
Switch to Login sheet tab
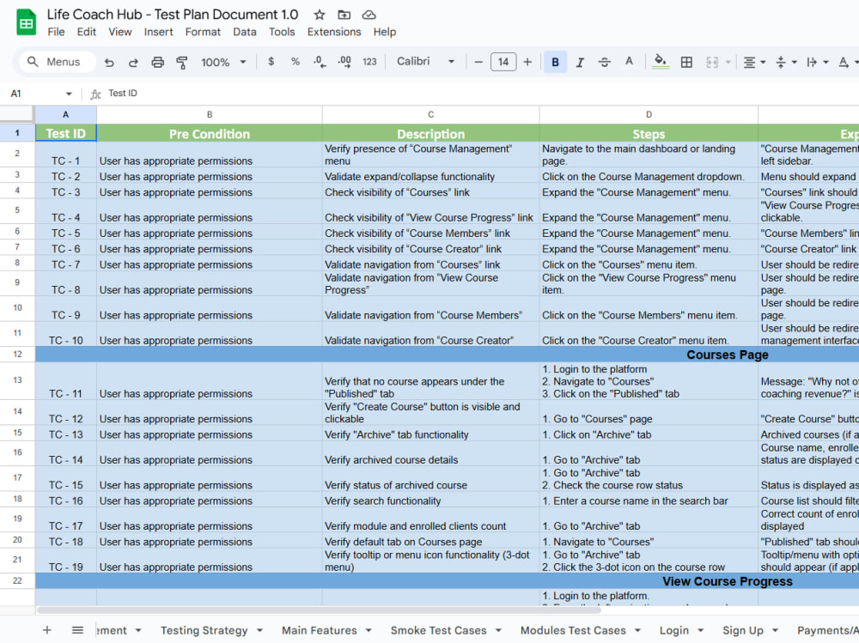pos(673,630)
